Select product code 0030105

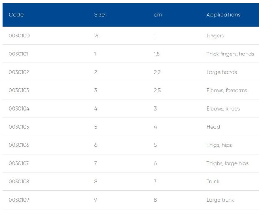(19, 127)
